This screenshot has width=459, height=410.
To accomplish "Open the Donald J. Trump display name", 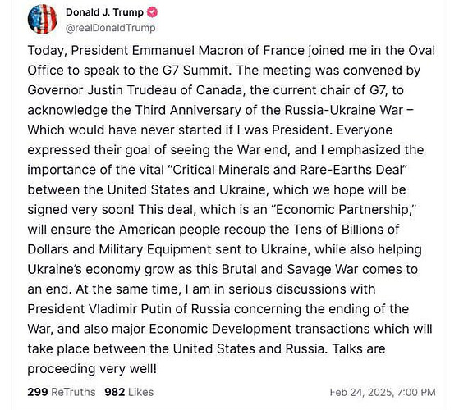I will click(104, 12).
